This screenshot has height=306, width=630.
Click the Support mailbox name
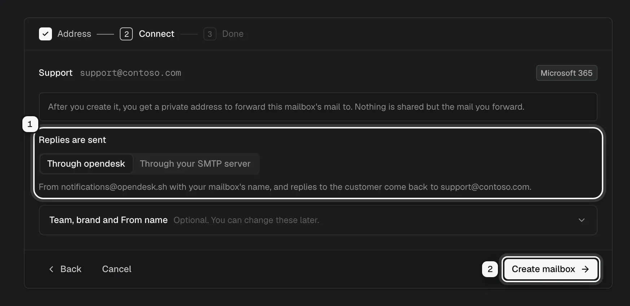(56, 73)
